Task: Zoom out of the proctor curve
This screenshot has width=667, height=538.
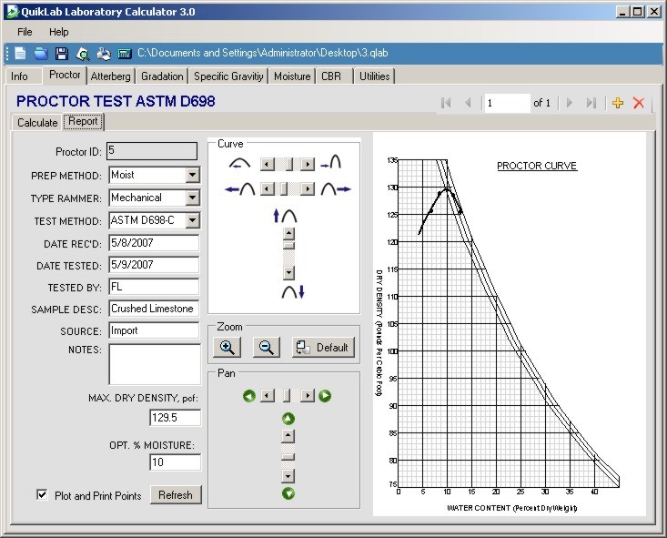Action: (x=267, y=347)
